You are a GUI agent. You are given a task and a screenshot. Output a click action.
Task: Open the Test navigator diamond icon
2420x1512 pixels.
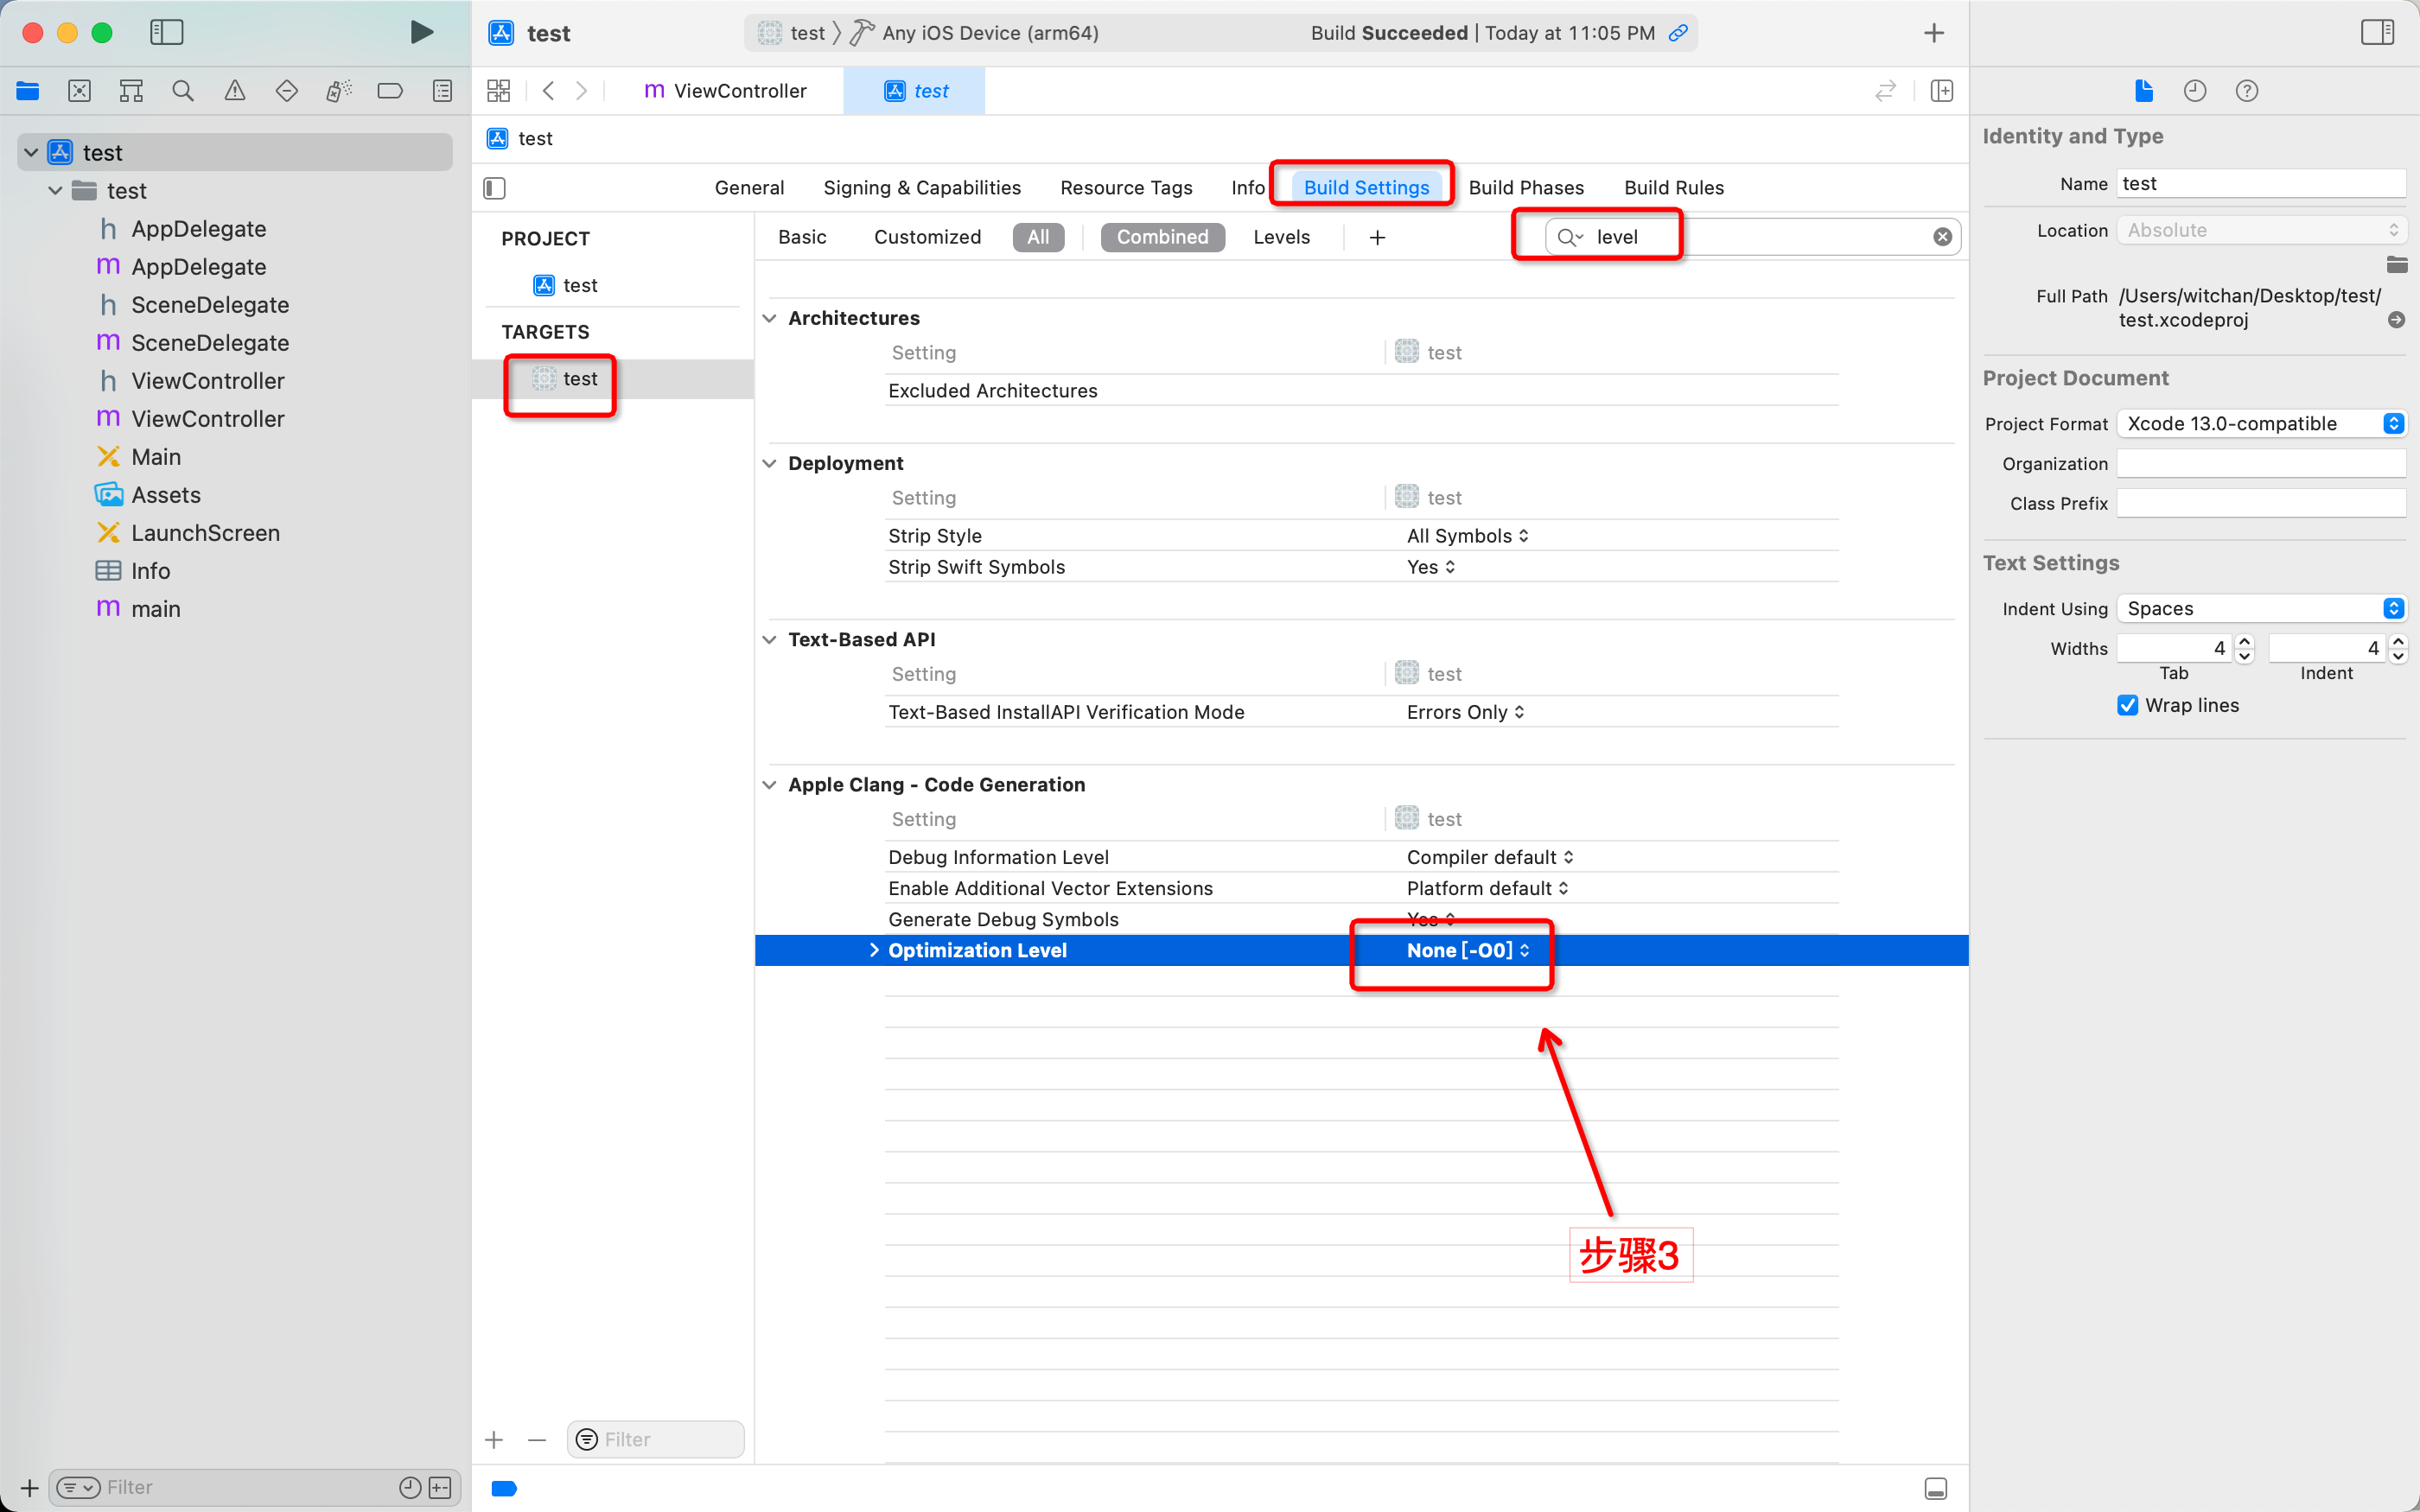(287, 90)
